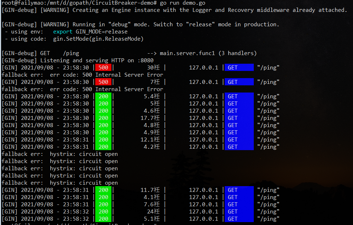Click green 200 badge in latency 11.7 row
The height and width of the screenshot is (225, 353).
pyautogui.click(x=103, y=190)
